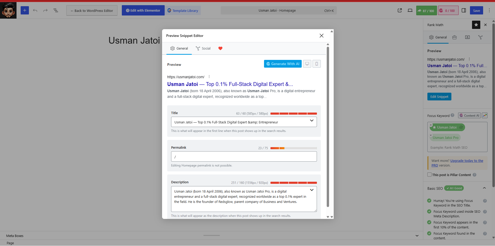
Task: Click the red heart tab icon
Action: coord(220,49)
